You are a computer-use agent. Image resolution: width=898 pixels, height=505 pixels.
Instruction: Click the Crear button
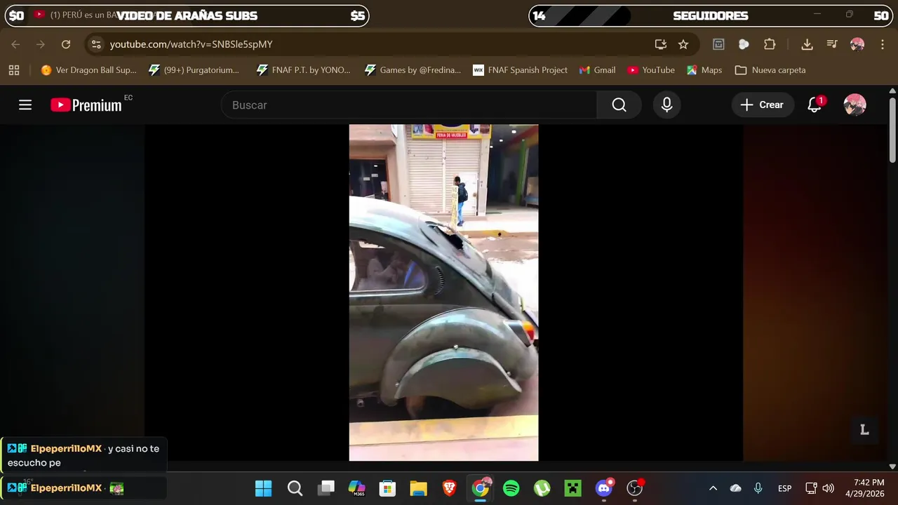pyautogui.click(x=763, y=105)
